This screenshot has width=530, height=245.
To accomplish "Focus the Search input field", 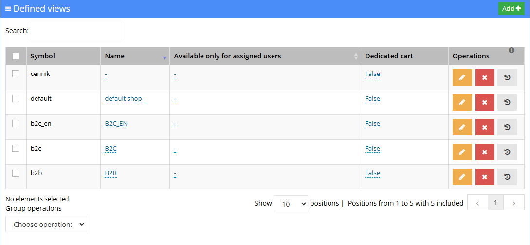I will pos(76,31).
